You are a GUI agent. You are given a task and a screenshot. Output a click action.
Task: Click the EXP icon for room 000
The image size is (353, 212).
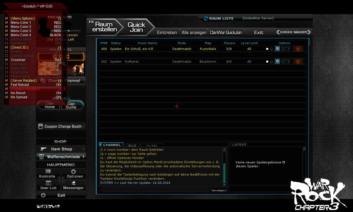pos(286,49)
